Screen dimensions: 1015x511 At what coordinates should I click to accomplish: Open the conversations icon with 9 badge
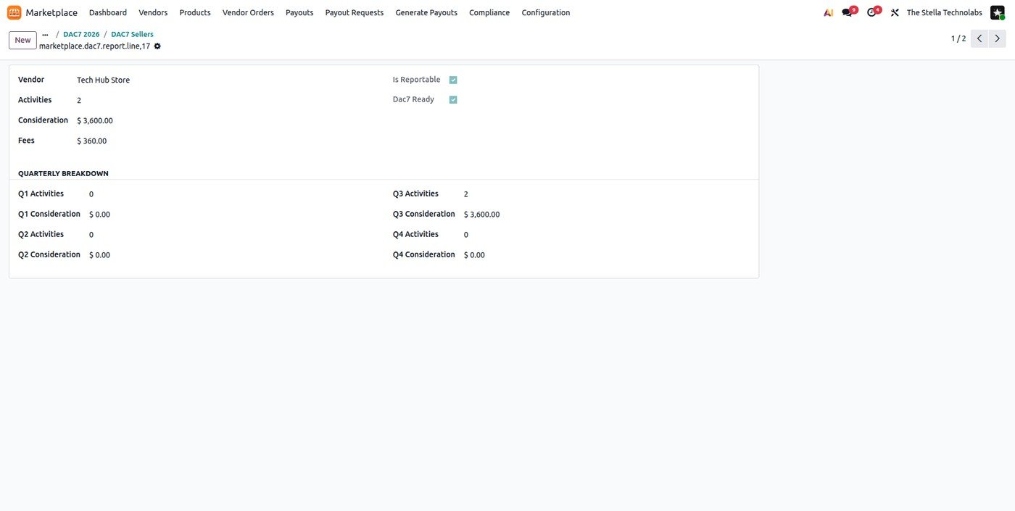click(848, 12)
